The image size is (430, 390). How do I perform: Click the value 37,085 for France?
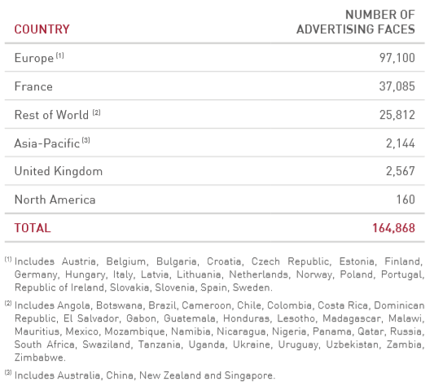click(x=397, y=86)
